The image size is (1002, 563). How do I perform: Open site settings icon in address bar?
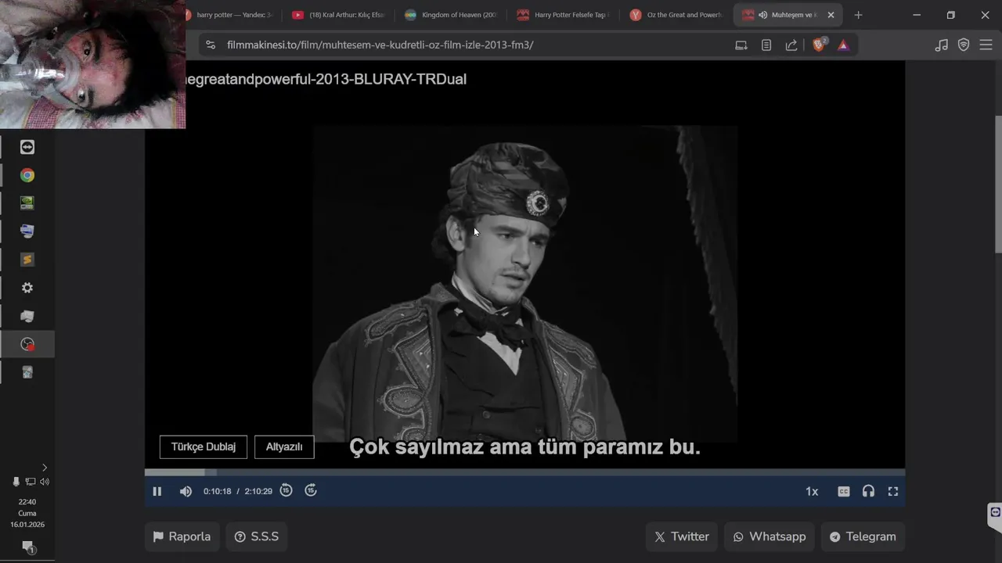tap(211, 45)
